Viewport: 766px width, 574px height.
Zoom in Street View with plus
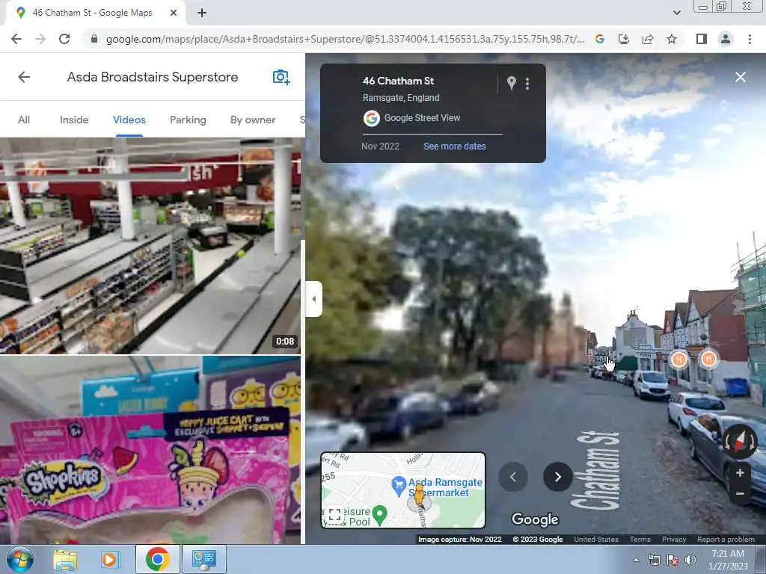tap(740, 472)
